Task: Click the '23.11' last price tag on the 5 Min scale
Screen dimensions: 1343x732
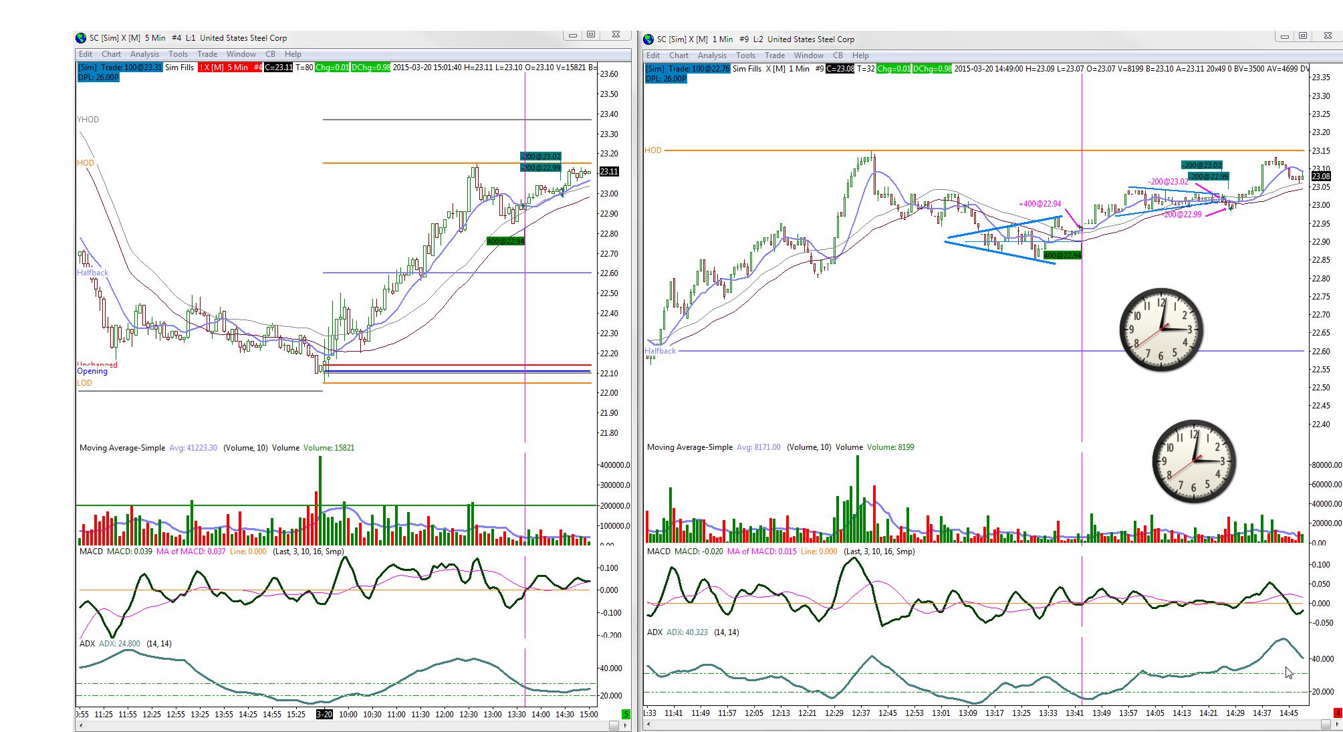Action: [x=609, y=172]
